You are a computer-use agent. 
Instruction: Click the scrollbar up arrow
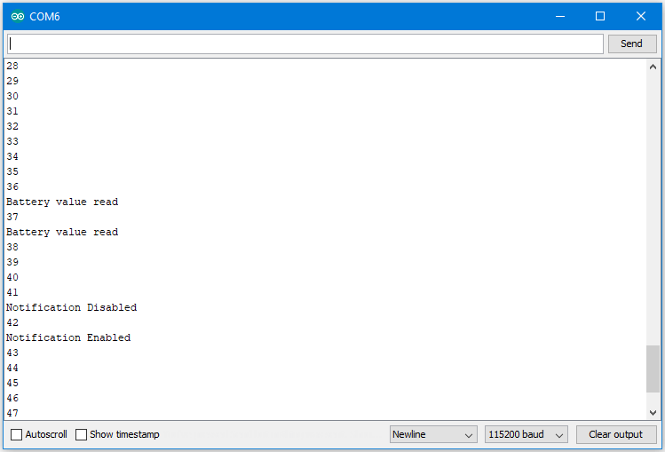point(653,67)
